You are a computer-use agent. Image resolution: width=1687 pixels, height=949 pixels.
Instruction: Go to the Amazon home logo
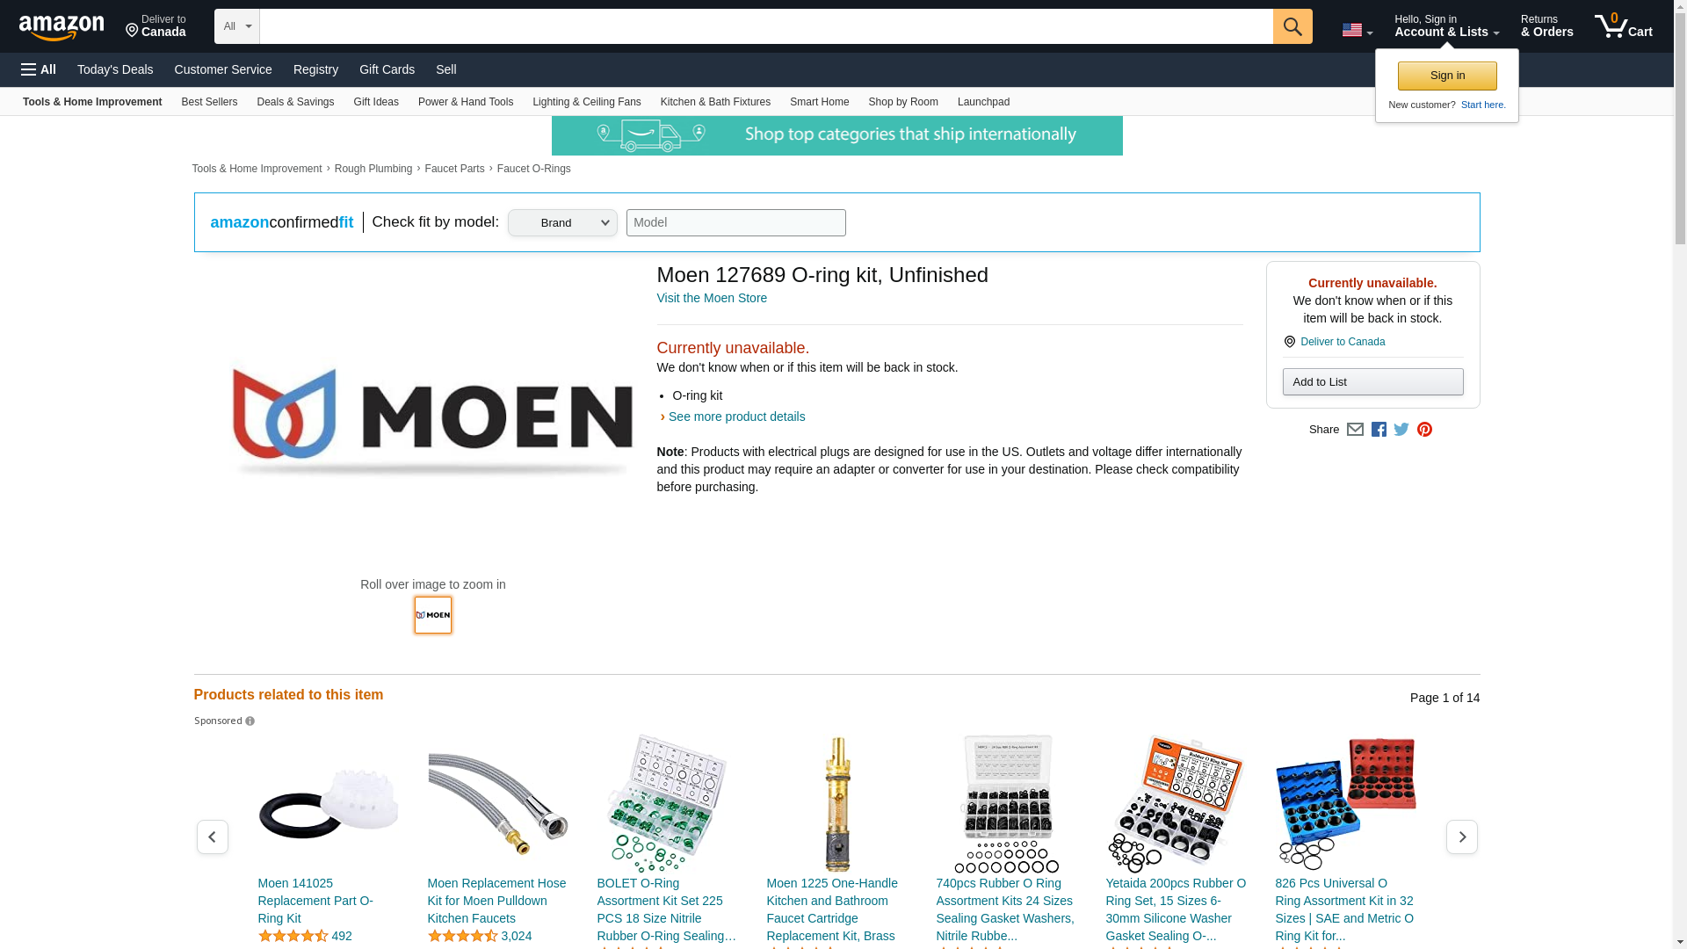click(x=62, y=27)
